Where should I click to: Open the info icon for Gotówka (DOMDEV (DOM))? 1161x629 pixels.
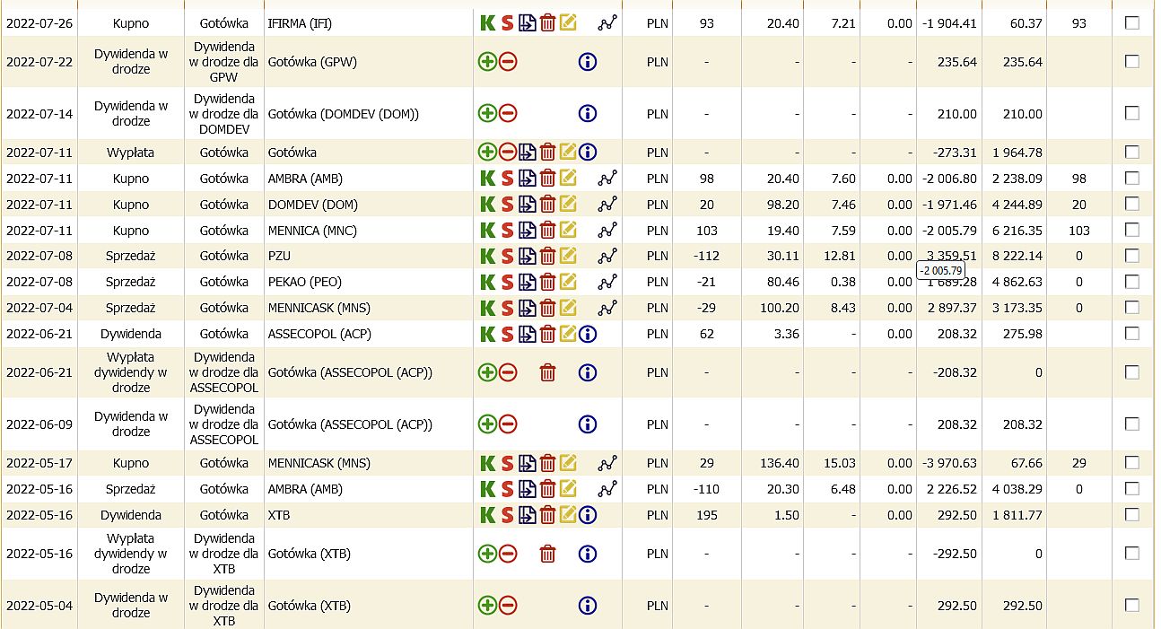click(x=588, y=114)
